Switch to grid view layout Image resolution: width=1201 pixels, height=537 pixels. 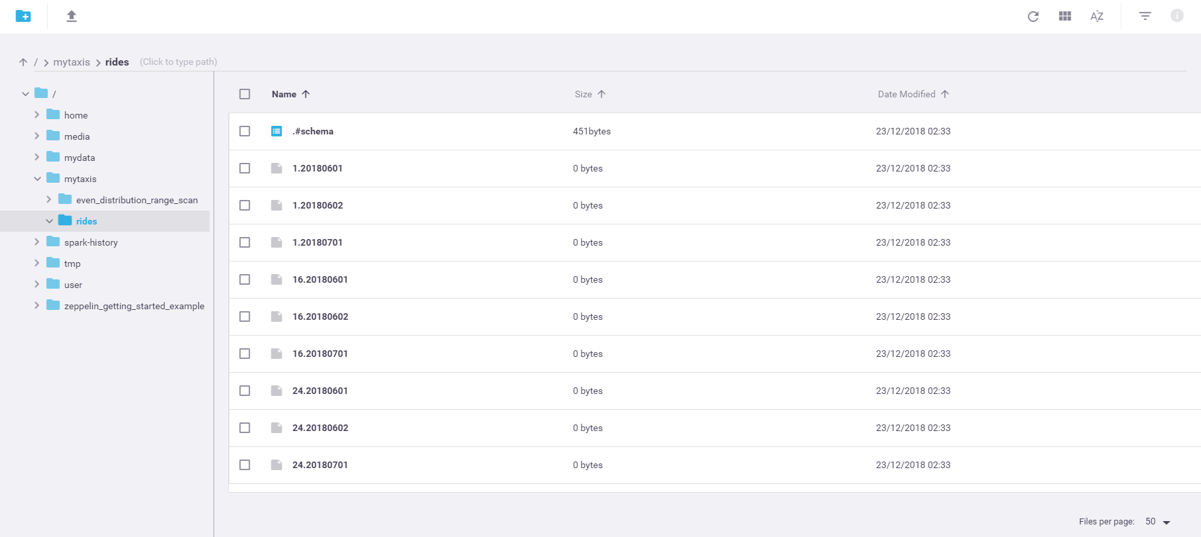(x=1065, y=16)
